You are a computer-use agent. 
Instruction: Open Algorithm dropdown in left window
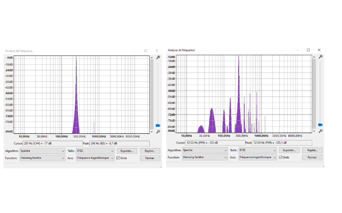[x=42, y=151]
